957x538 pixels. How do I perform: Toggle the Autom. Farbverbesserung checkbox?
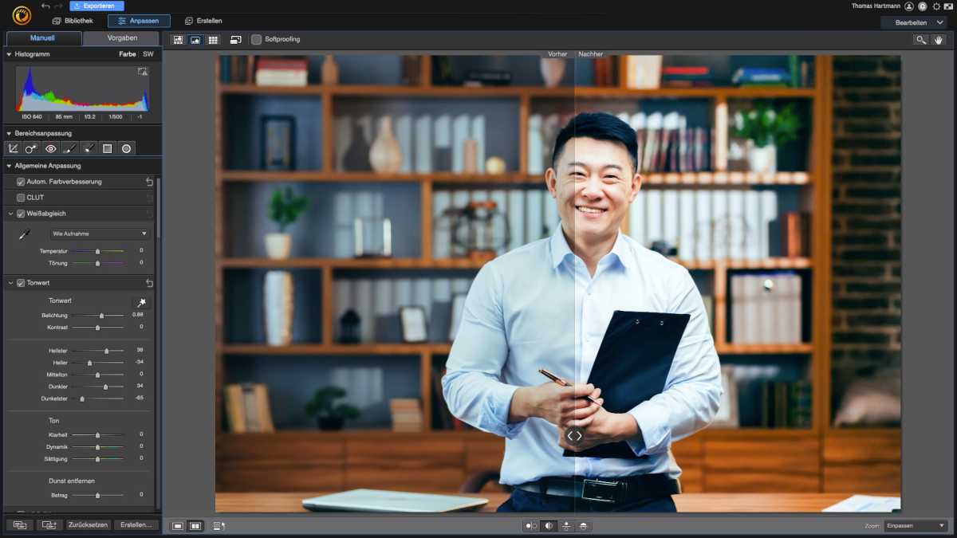(x=21, y=182)
